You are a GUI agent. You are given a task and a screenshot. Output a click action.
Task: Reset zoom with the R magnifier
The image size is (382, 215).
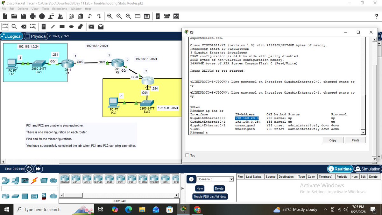click(x=119, y=16)
